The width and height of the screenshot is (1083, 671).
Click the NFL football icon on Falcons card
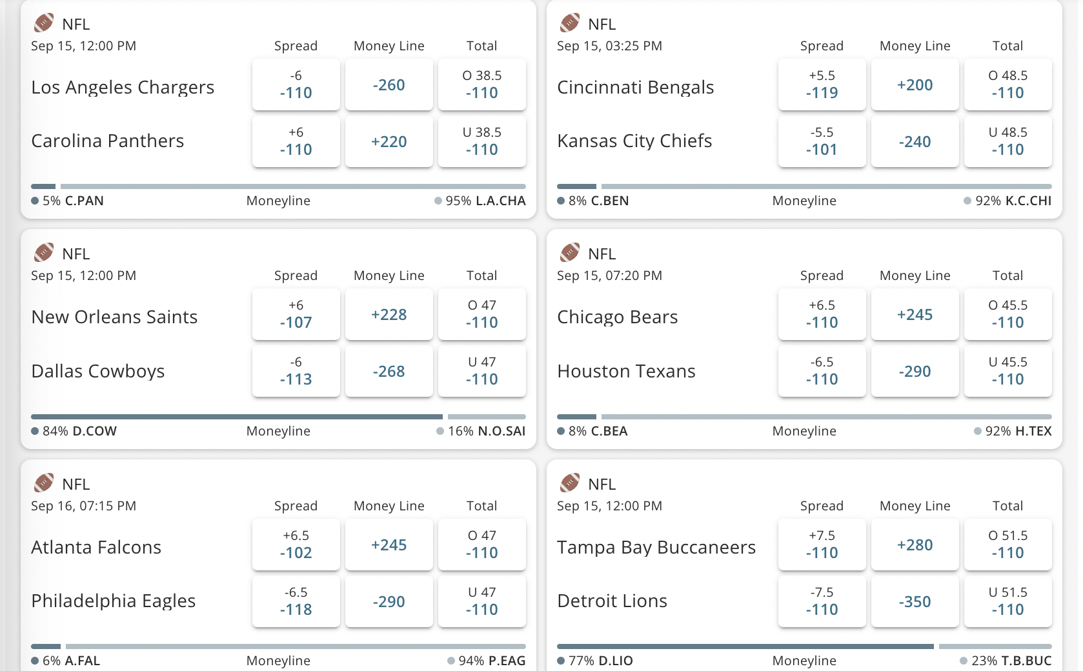click(x=43, y=483)
